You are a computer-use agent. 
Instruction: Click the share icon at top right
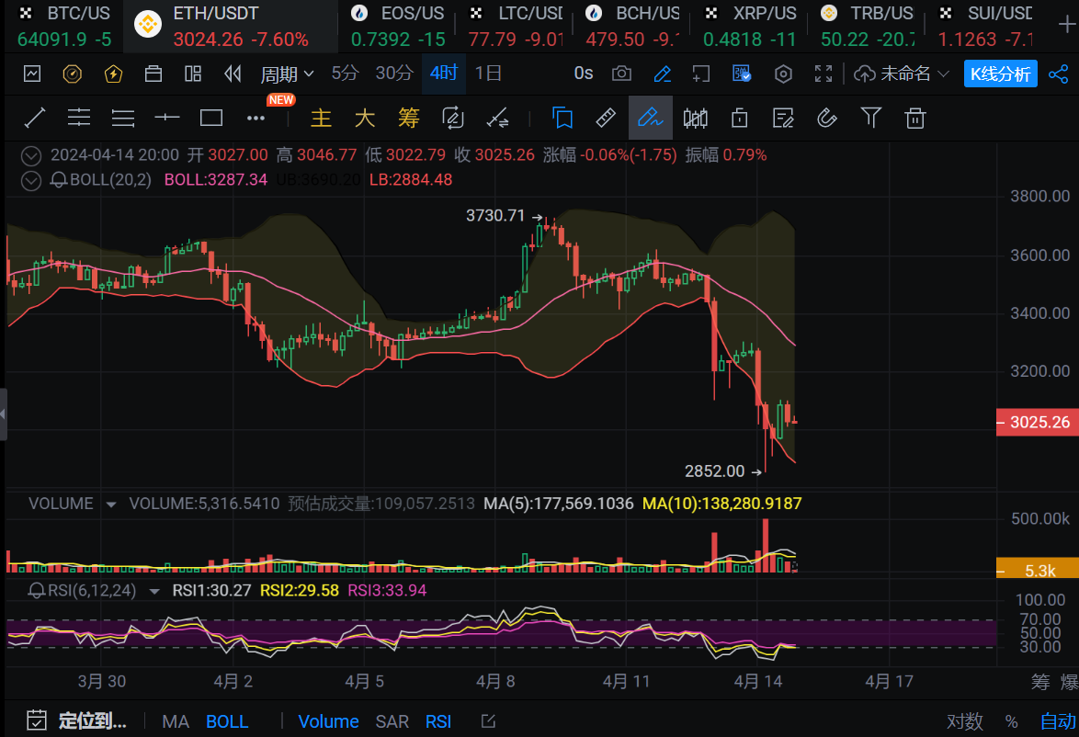click(x=1058, y=74)
